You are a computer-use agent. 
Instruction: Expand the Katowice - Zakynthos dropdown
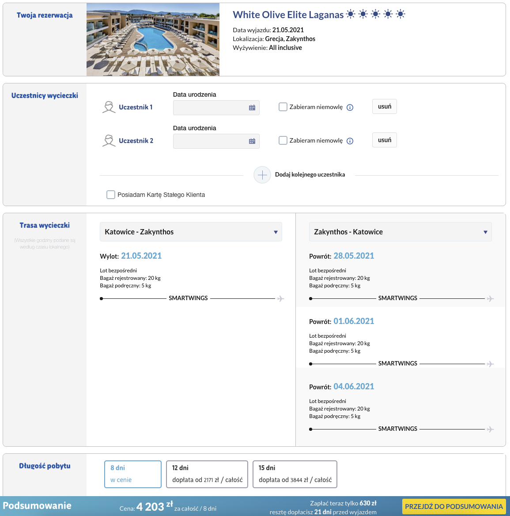tap(191, 232)
